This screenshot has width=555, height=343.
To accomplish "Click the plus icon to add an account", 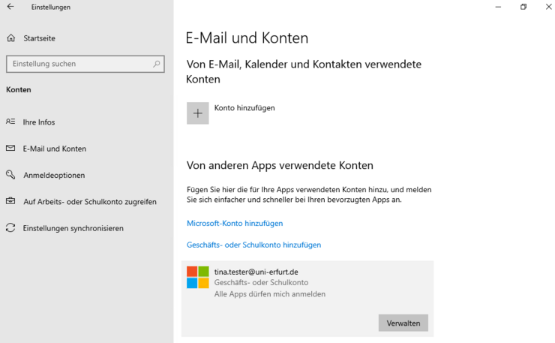I will coord(198,113).
